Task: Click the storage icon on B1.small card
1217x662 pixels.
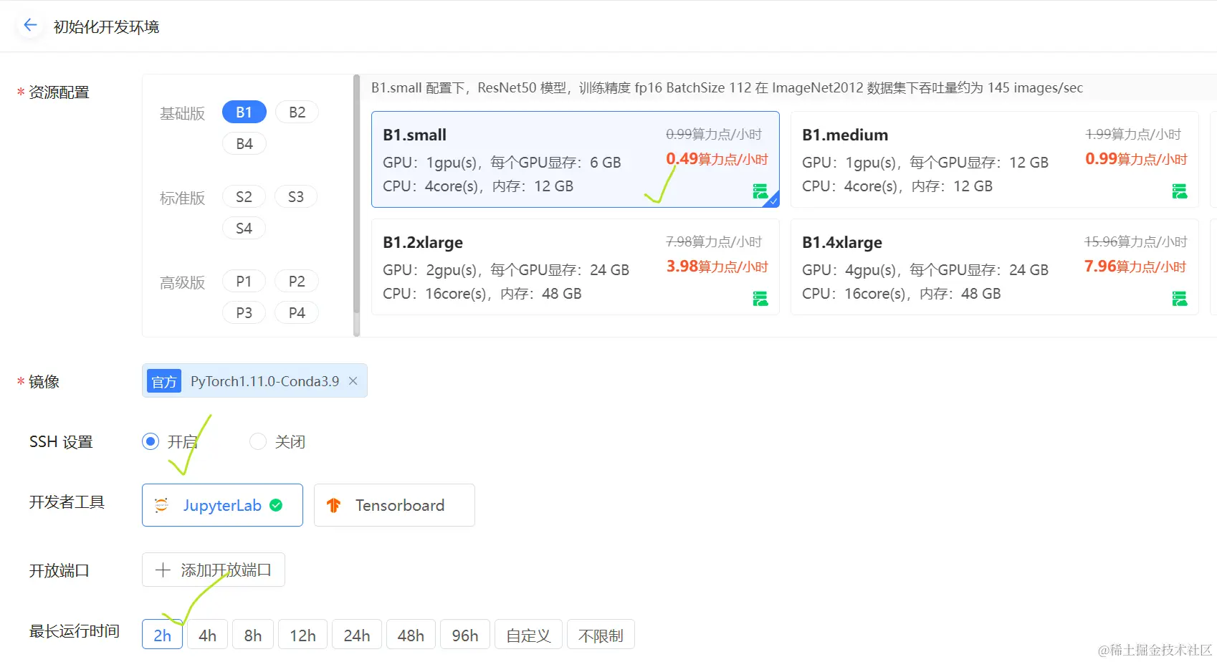Action: (760, 191)
